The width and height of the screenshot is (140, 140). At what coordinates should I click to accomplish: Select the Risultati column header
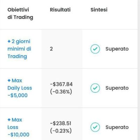[60, 10]
